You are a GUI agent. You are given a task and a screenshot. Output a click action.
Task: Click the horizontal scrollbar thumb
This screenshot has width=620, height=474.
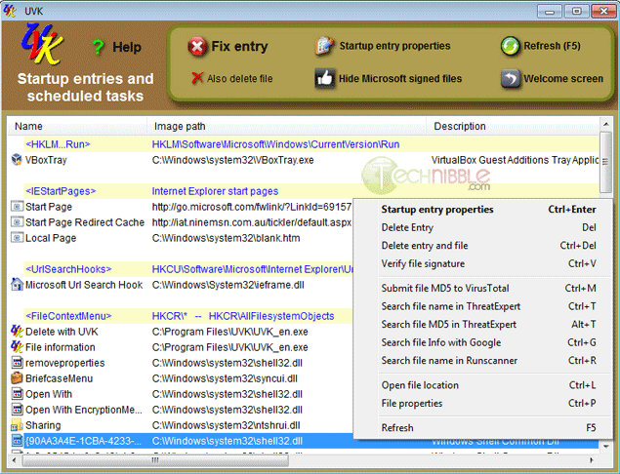pyautogui.click(x=155, y=460)
